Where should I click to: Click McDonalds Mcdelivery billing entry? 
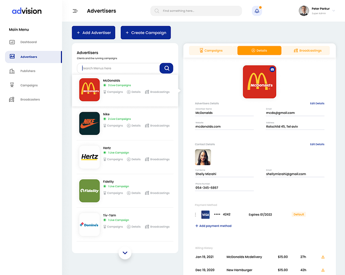[x=244, y=257]
